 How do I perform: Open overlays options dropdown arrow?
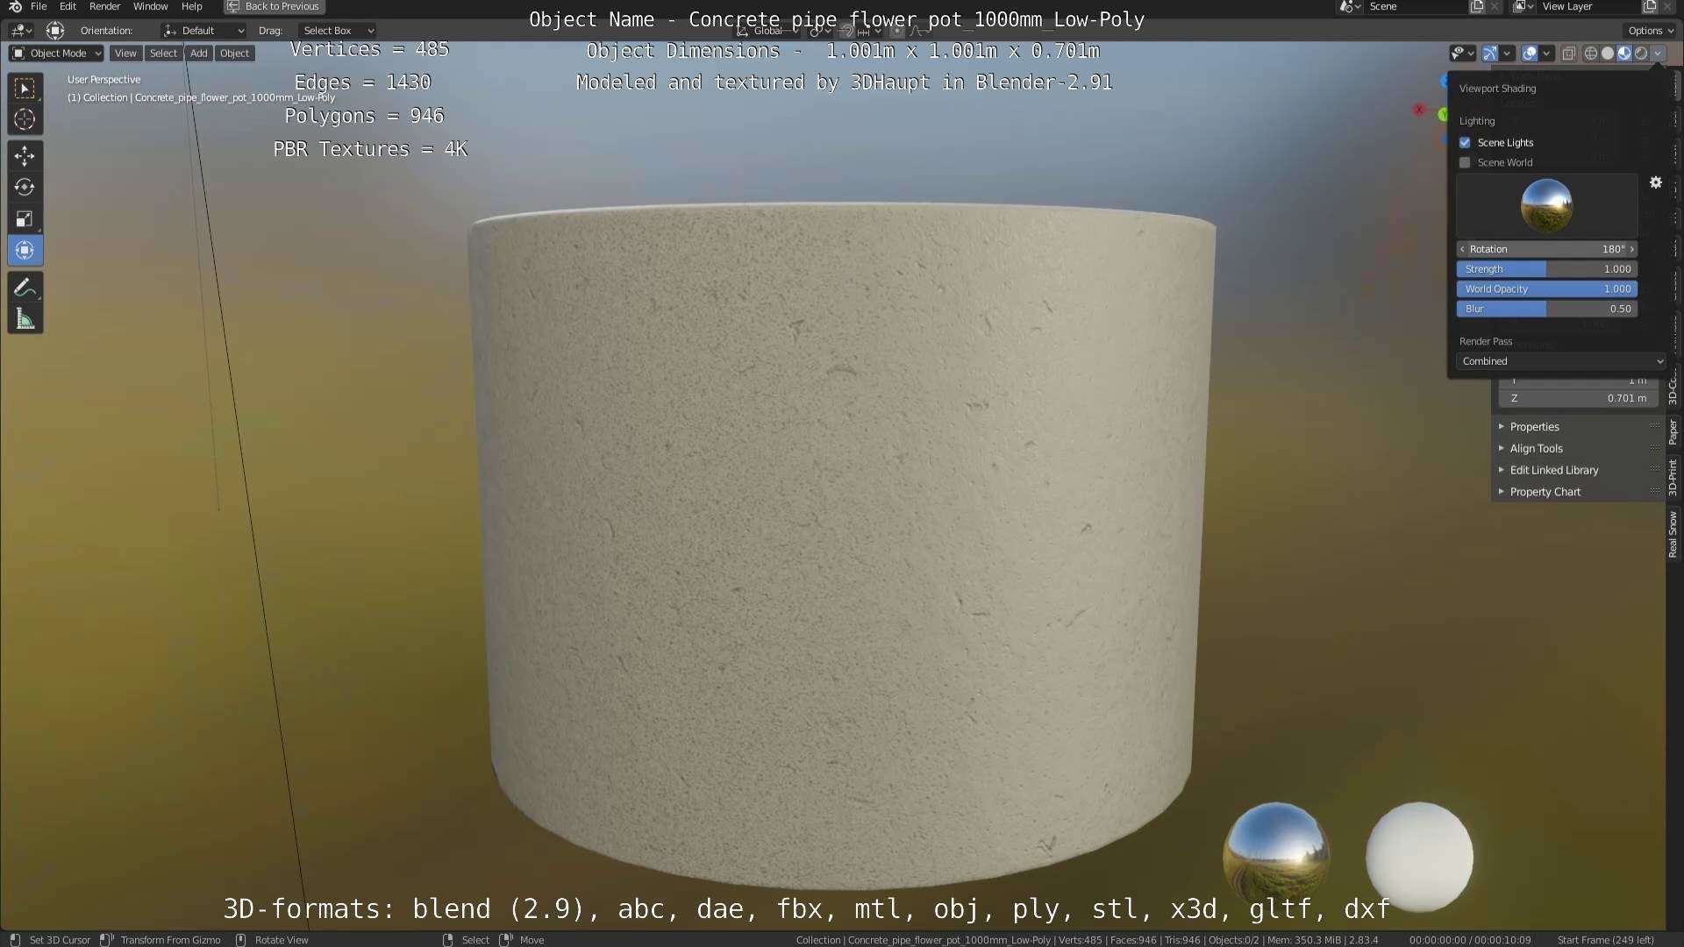click(x=1546, y=53)
